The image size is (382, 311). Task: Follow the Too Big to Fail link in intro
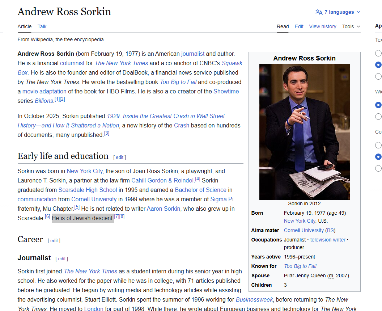(x=178, y=82)
